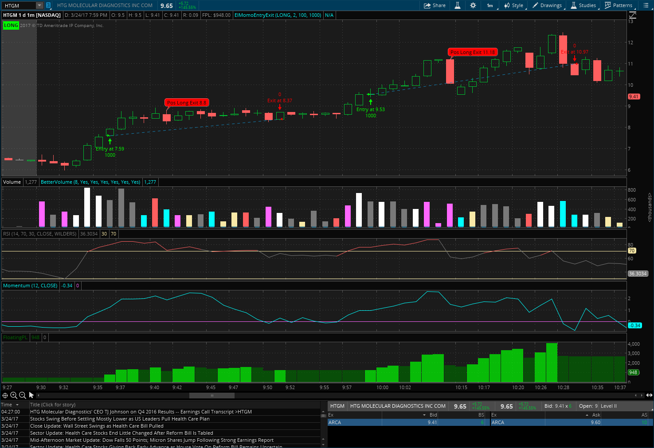The height and width of the screenshot is (448, 654).
Task: Click the Volume study label
Action: (x=12, y=182)
